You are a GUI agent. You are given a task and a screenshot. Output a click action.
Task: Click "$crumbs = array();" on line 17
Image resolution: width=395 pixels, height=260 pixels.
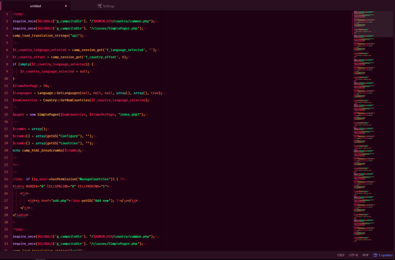pyautogui.click(x=30, y=129)
